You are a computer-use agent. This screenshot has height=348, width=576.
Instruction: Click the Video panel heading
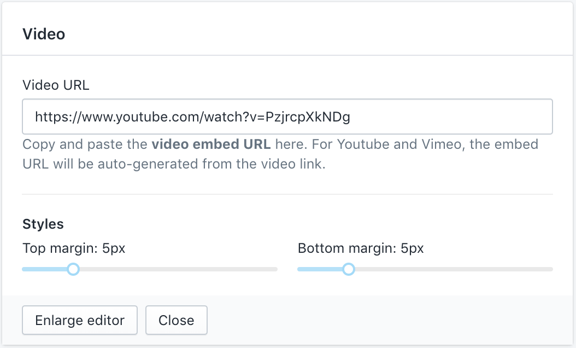[x=44, y=34]
